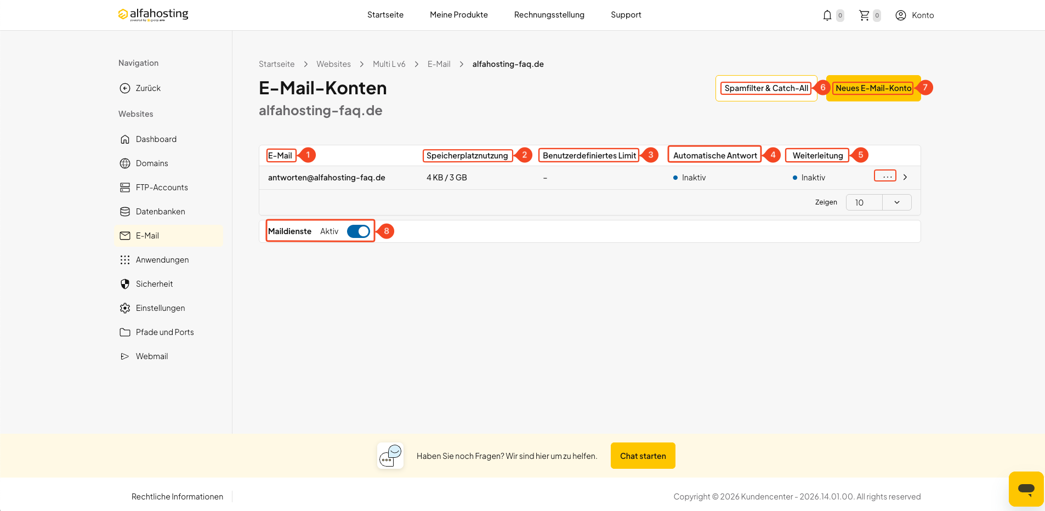The width and height of the screenshot is (1045, 511).
Task: Click the chat bubbles help icon
Action: click(x=390, y=456)
